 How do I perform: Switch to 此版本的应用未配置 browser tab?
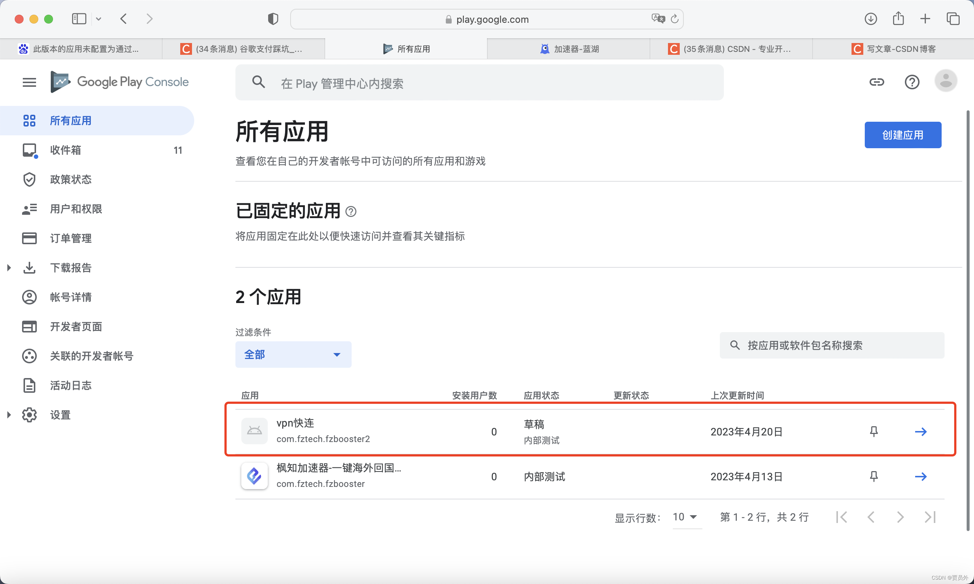[x=81, y=49]
